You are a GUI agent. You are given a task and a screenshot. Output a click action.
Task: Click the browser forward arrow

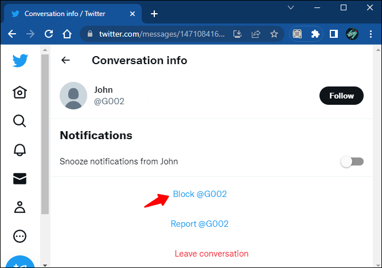[x=30, y=34]
